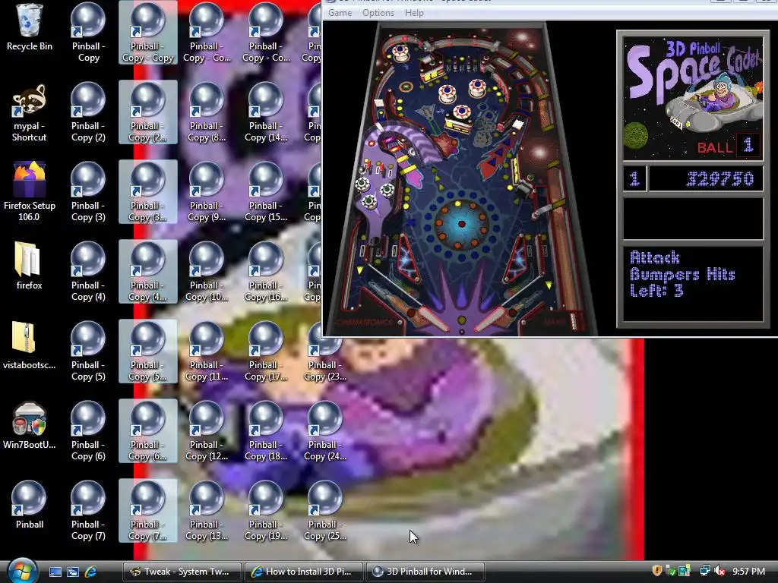Select the Pinball - Copy (3) shortcut
This screenshot has width=778, height=583.
[x=88, y=192]
